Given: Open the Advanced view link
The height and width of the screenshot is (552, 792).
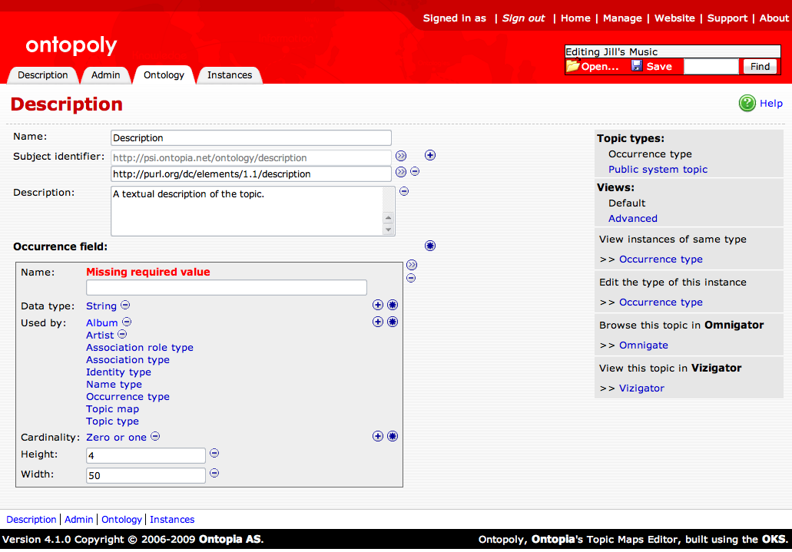Looking at the screenshot, I should pyautogui.click(x=633, y=219).
